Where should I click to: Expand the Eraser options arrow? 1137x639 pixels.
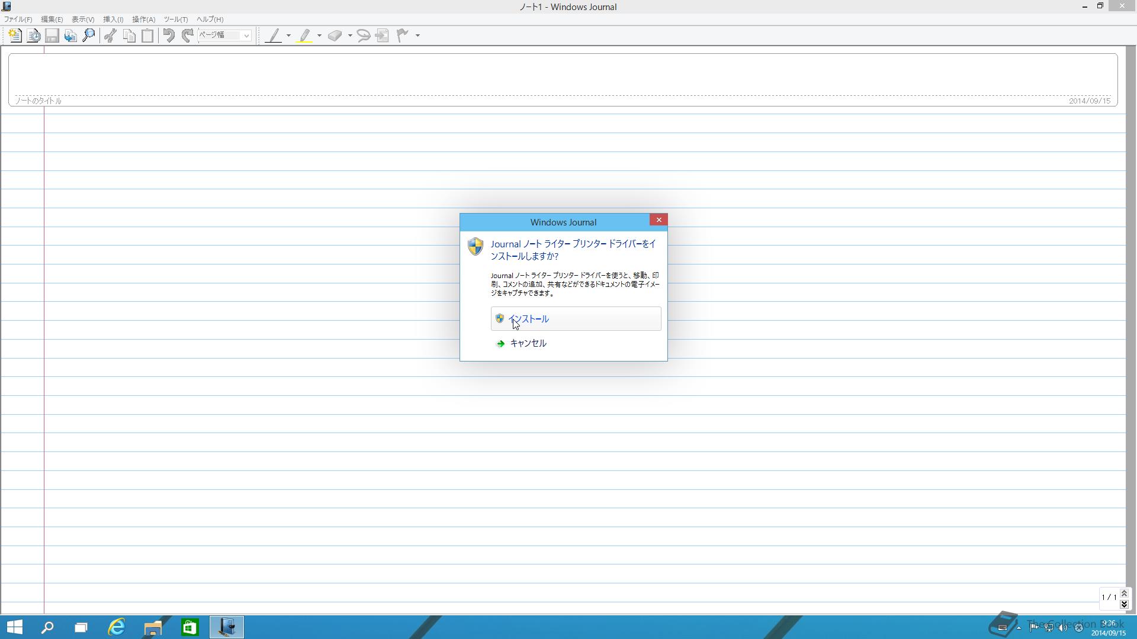pos(350,35)
